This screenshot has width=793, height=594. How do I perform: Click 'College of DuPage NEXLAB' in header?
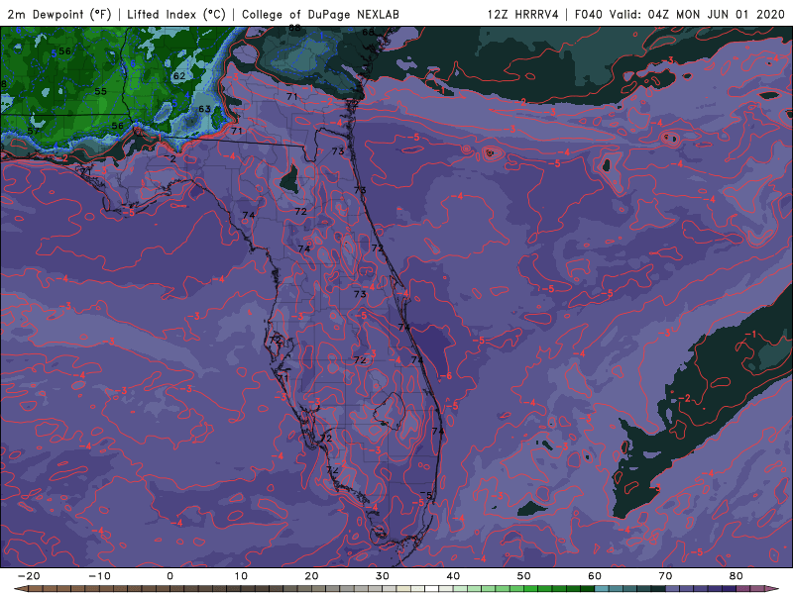point(320,14)
